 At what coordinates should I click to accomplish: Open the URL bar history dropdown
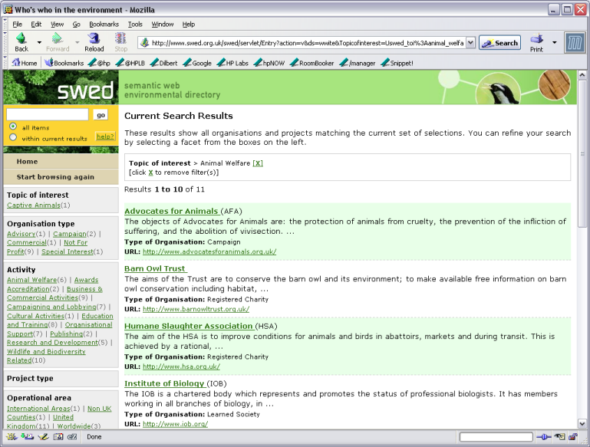click(470, 43)
